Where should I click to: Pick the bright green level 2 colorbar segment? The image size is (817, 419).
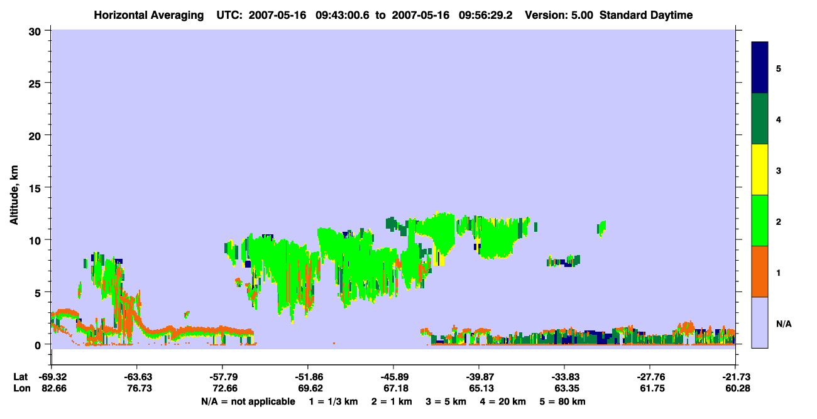click(760, 220)
